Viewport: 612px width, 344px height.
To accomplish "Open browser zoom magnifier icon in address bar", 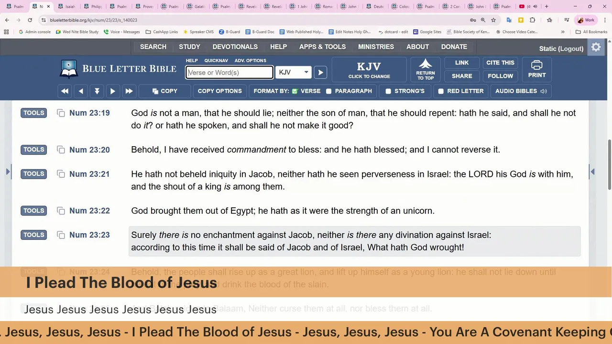I will [483, 20].
